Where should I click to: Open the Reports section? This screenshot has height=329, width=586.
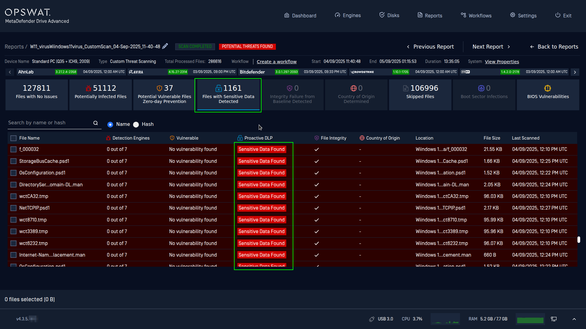coord(430,16)
